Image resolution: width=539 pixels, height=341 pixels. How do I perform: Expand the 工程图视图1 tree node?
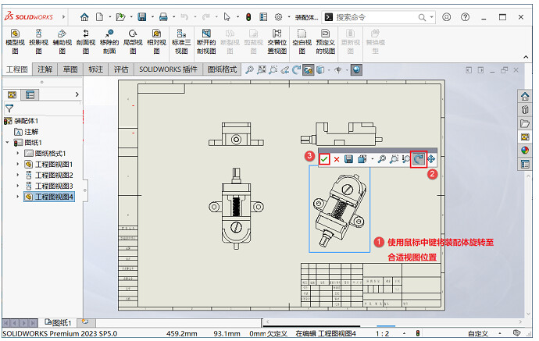17,165
